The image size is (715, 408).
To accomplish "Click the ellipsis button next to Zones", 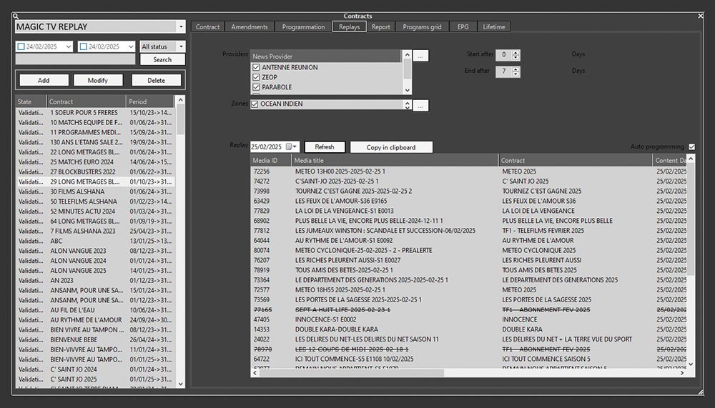I will pos(421,105).
